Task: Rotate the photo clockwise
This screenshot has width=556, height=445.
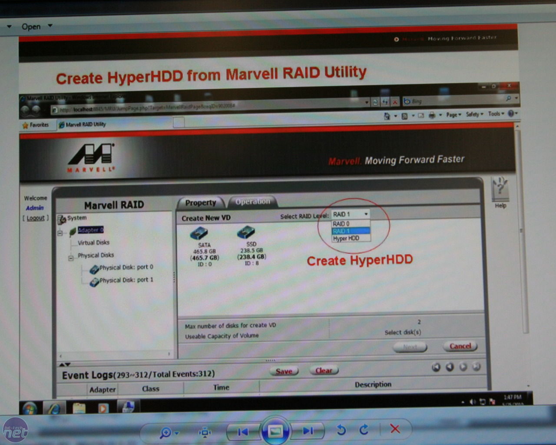Action: point(364,430)
